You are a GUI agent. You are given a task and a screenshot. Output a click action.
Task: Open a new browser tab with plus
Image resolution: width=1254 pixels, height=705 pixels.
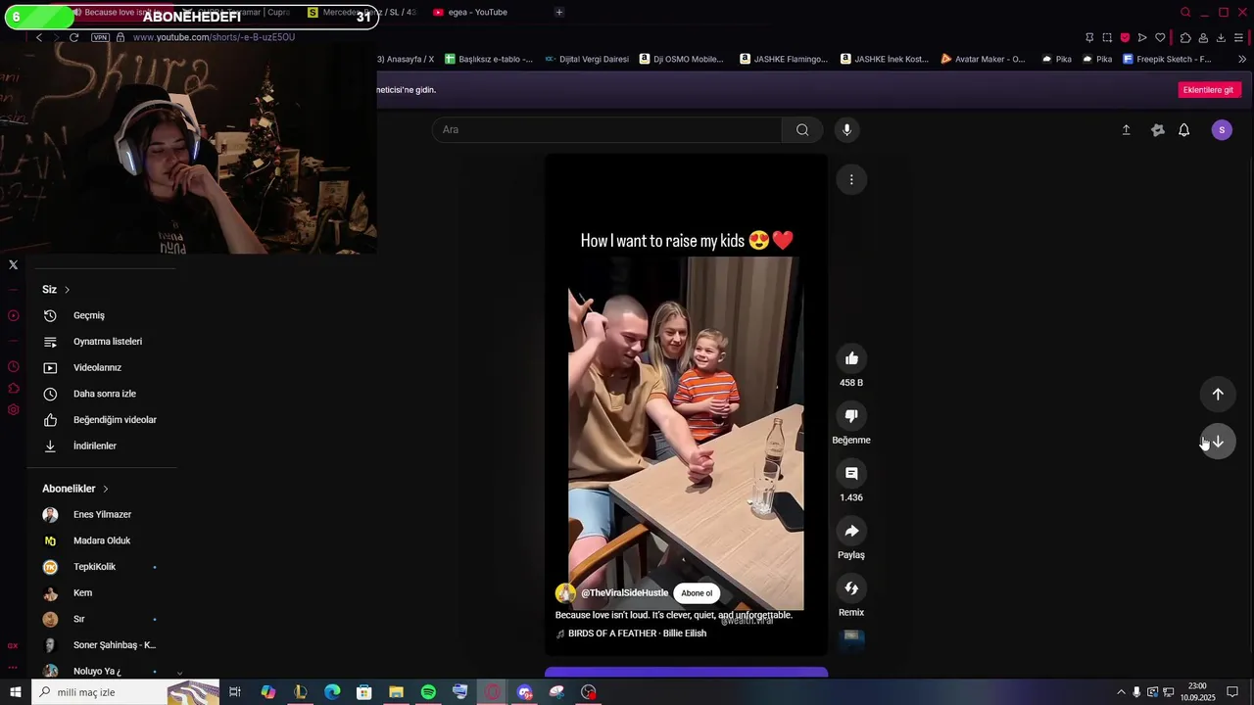click(x=559, y=13)
